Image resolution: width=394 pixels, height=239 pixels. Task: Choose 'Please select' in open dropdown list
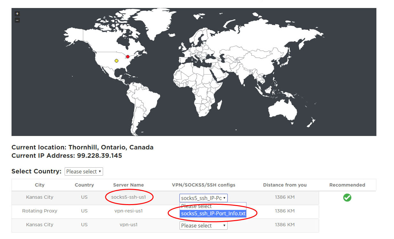coord(197,206)
